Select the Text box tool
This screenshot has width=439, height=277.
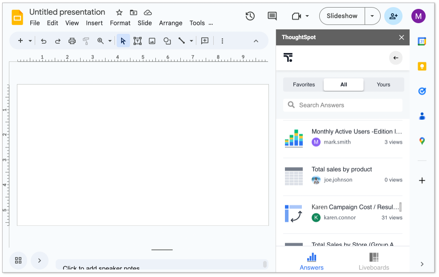click(138, 41)
